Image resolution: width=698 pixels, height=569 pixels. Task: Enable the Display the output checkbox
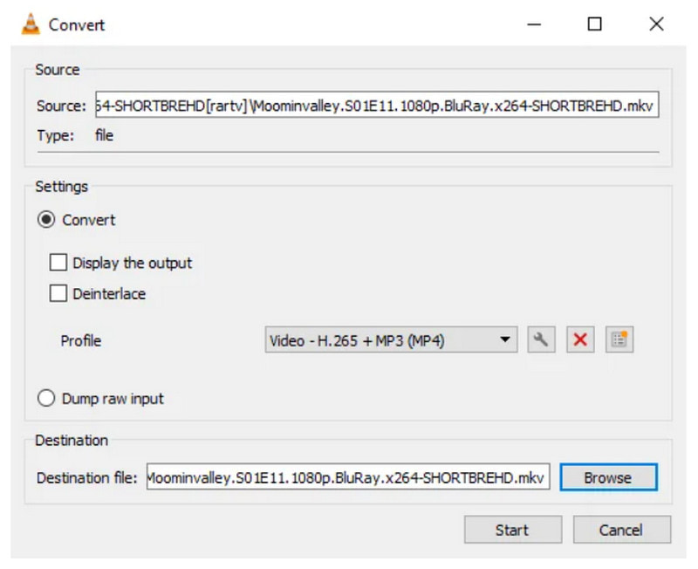click(58, 263)
